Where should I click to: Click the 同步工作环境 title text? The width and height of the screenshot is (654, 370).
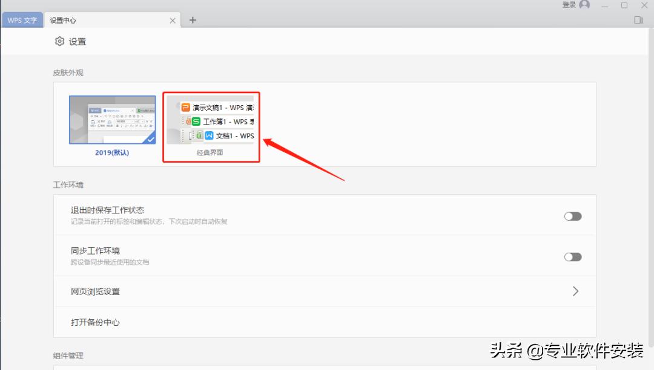[x=95, y=250]
